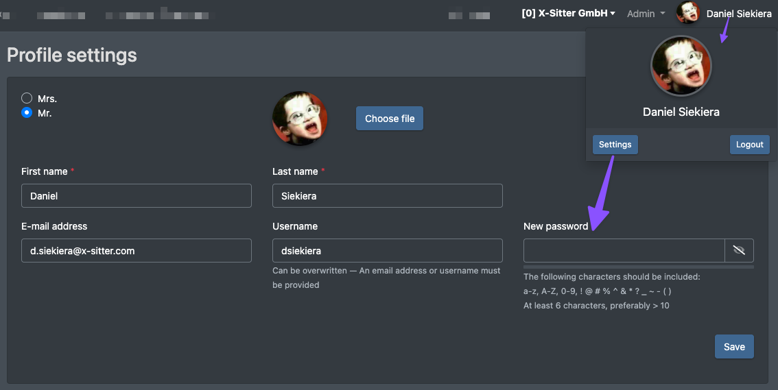This screenshot has width=778, height=390.
Task: Click Daniel Siekiera name in navbar
Action: click(739, 14)
